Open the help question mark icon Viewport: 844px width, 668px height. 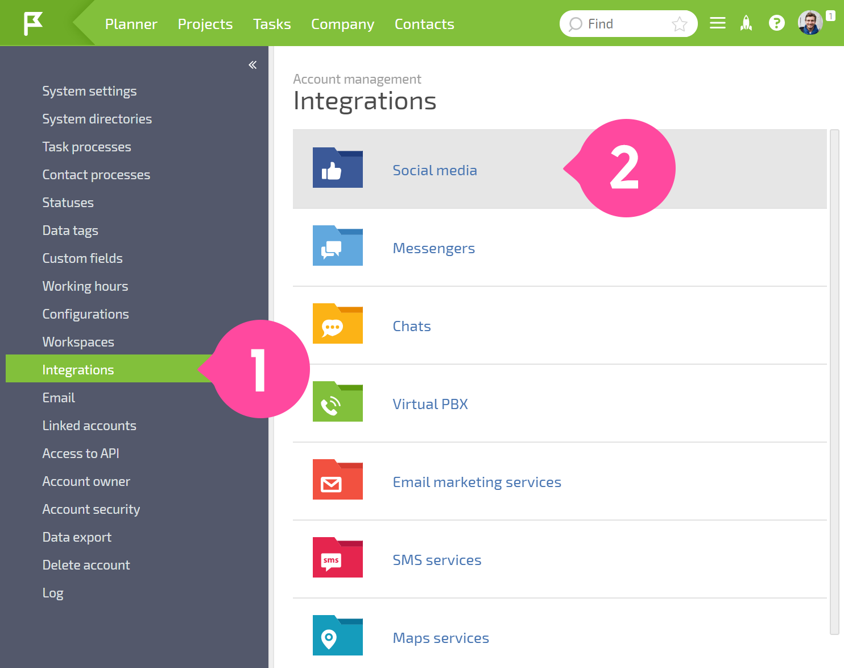(x=776, y=23)
